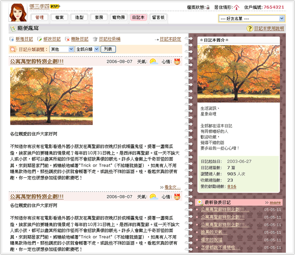Click username 張三李四 link

click(39, 6)
